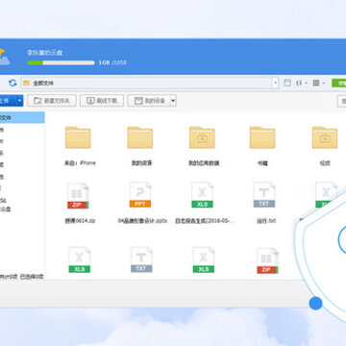
Task: Open the grid view mode dropdown
Action: [318, 83]
